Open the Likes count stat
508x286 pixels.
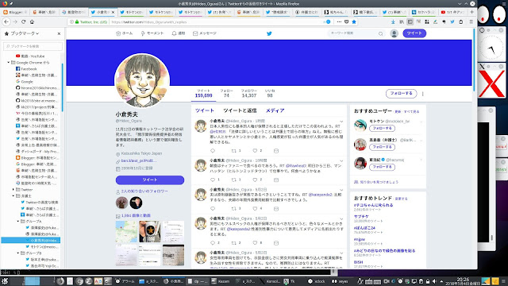pos(270,94)
